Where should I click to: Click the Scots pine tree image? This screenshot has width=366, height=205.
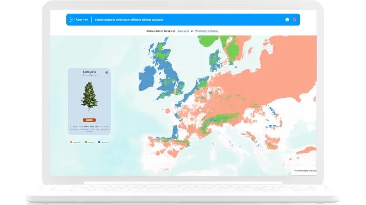(x=89, y=96)
